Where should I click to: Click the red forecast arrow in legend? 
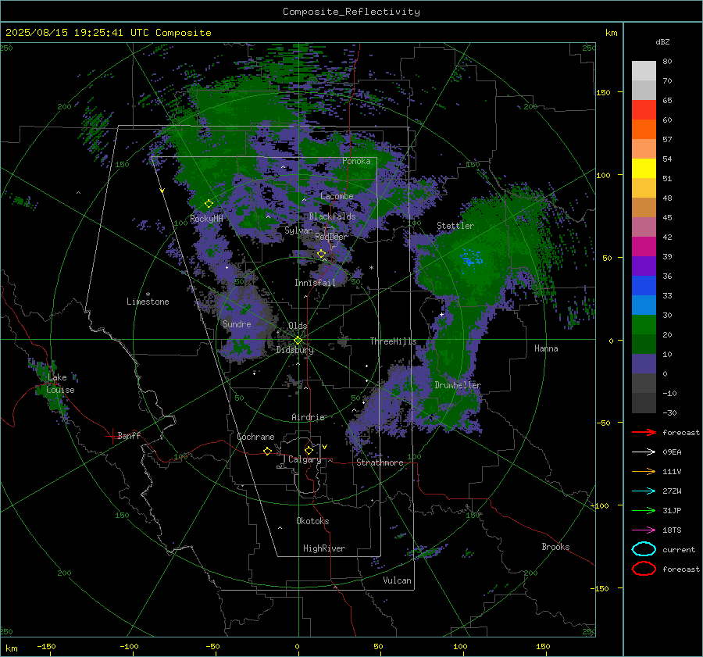tap(644, 432)
